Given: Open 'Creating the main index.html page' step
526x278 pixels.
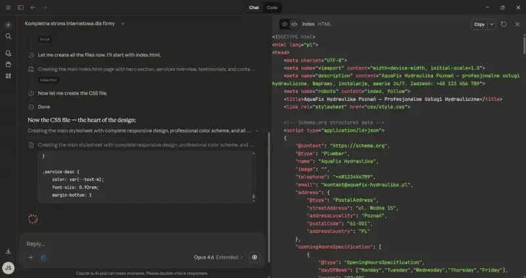Looking at the screenshot, I should point(146,69).
